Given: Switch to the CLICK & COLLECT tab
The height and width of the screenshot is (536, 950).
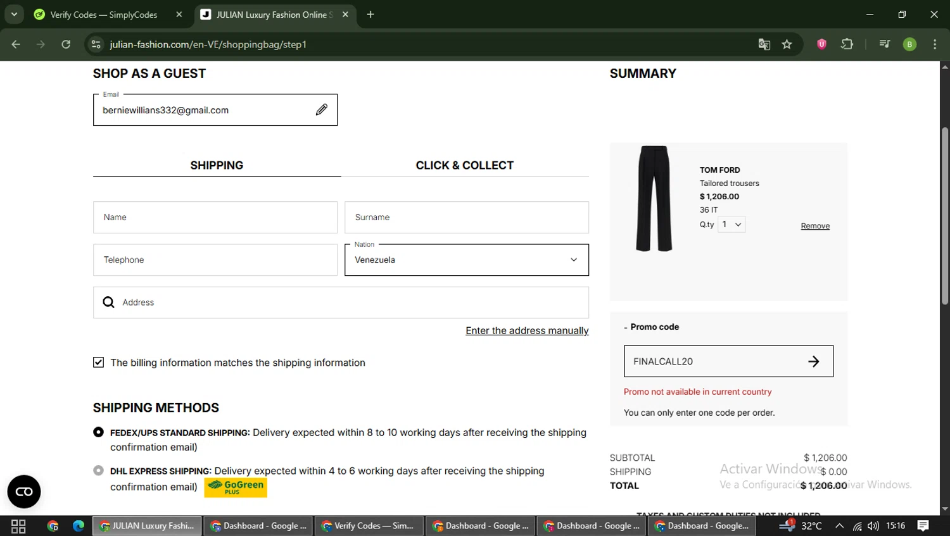Looking at the screenshot, I should click(x=465, y=165).
